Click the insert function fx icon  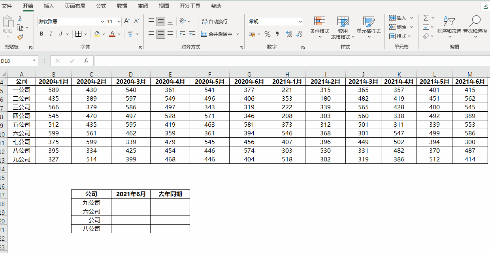[86, 61]
